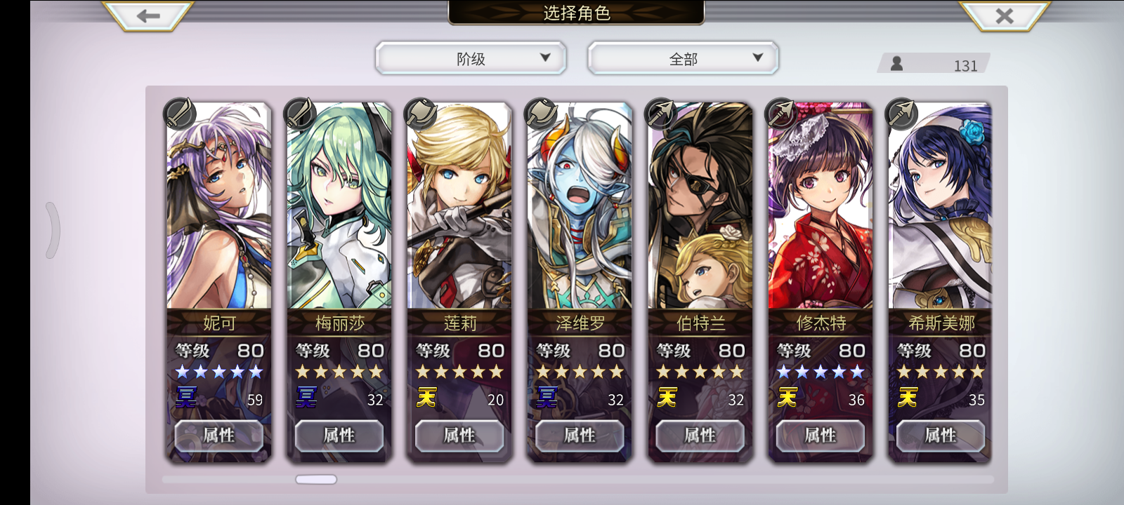1124x505 pixels.
Task: Expand the side handle on the left edge
Action: [x=53, y=230]
